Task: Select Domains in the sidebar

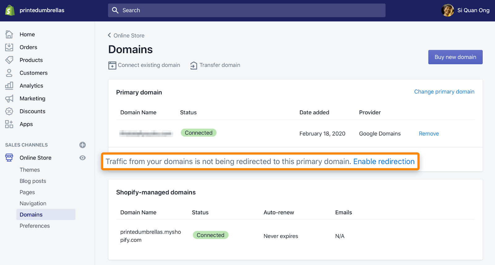Action: point(46,215)
